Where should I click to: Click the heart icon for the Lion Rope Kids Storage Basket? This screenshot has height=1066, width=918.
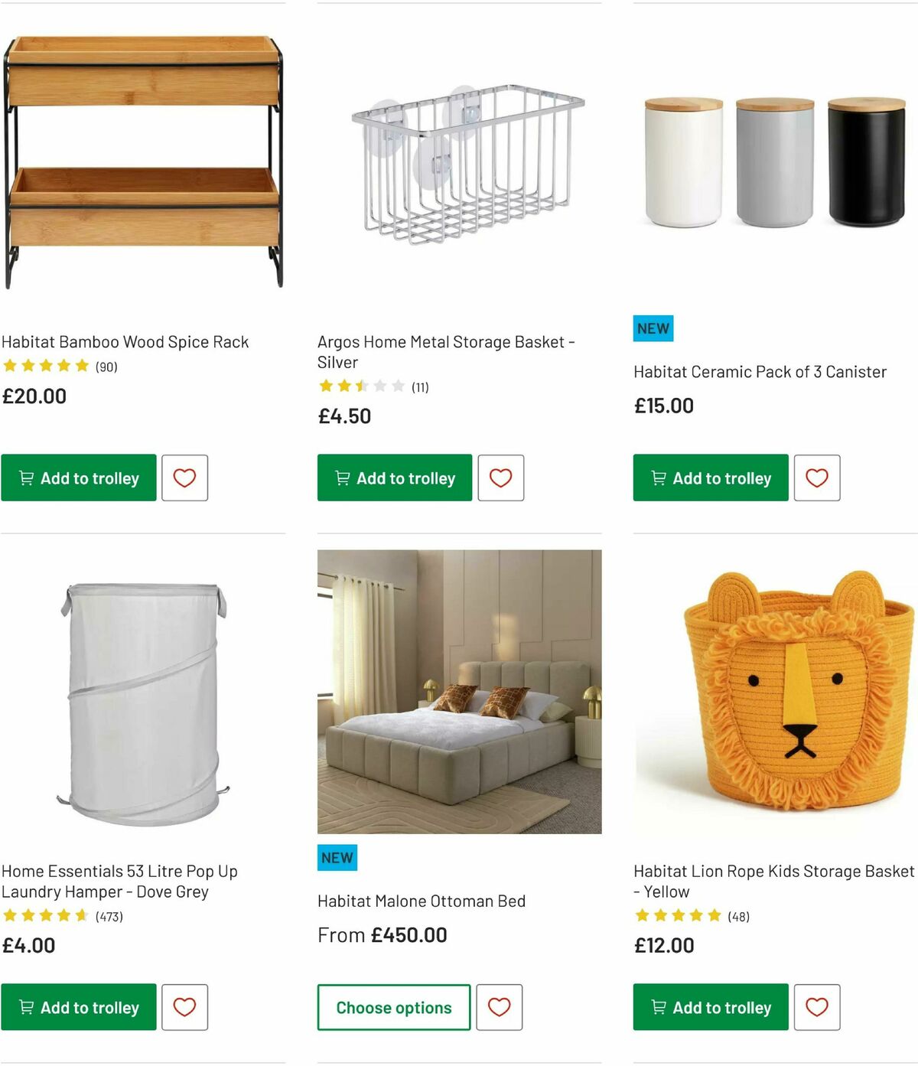click(817, 1007)
